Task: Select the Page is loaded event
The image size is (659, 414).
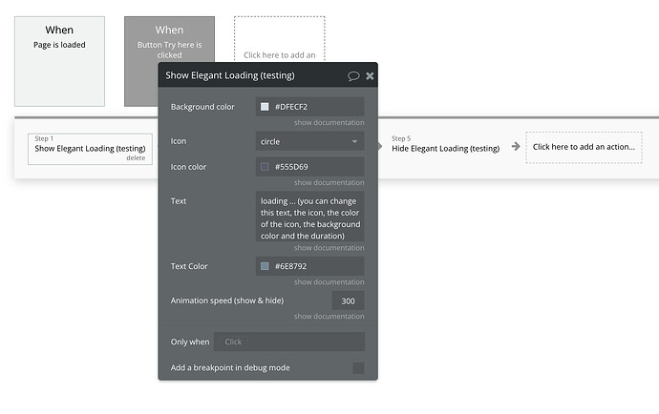Action: [59, 61]
